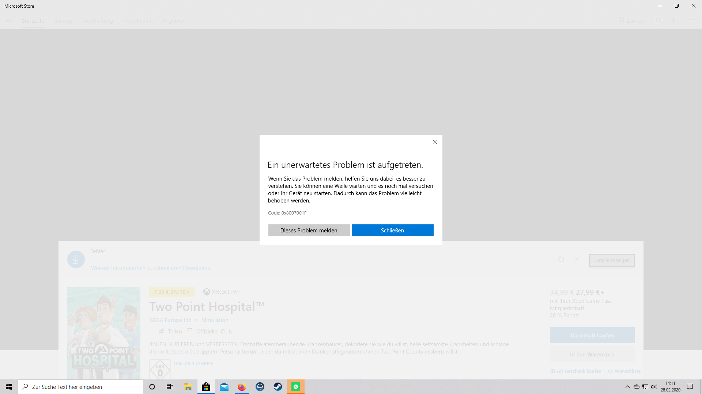Click the taskbar search input field
Image resolution: width=702 pixels, height=394 pixels.
[x=80, y=387]
